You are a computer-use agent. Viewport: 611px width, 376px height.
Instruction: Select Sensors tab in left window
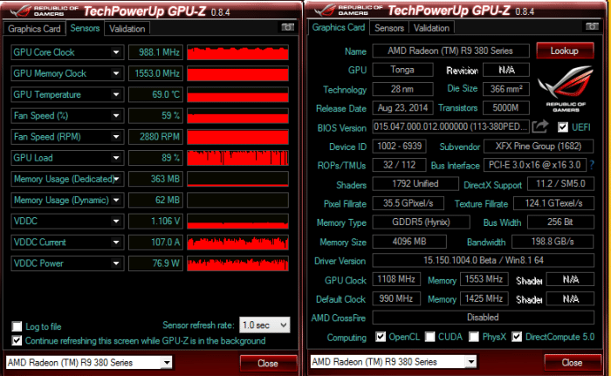[85, 28]
